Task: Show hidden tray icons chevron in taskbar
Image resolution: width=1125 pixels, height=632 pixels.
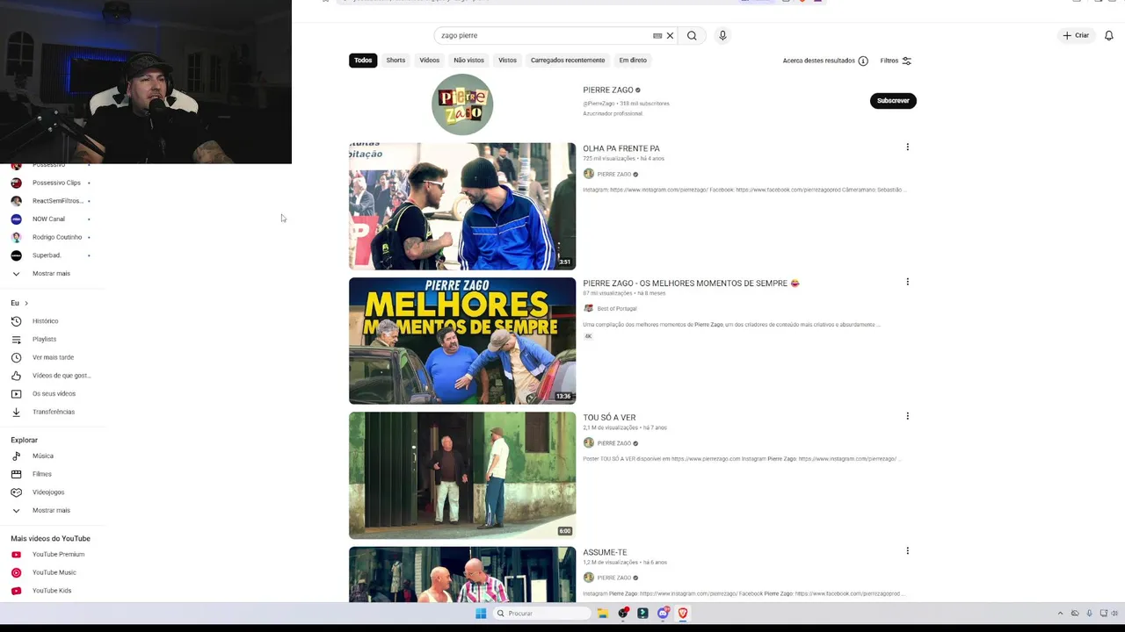Action: coord(1060,614)
